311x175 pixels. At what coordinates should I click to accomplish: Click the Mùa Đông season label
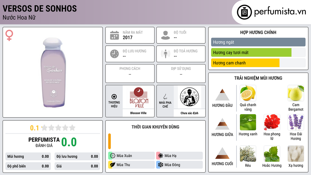[172, 165]
